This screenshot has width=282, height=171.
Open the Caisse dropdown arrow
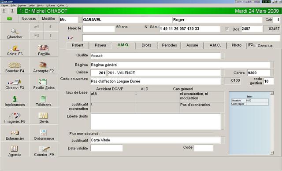pos(223,73)
